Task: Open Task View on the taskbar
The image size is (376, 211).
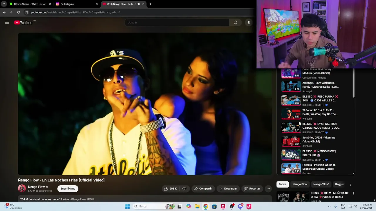Action: [179, 206]
